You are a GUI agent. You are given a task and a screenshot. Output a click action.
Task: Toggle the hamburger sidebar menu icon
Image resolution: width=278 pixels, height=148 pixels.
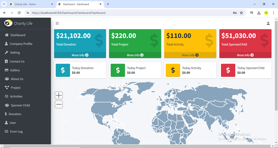pos(57,24)
